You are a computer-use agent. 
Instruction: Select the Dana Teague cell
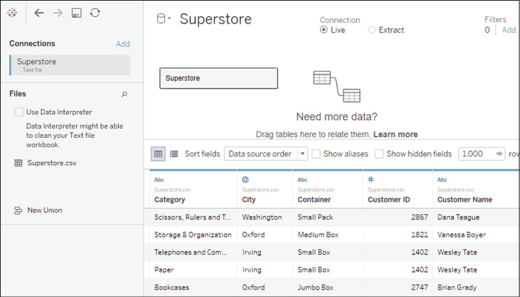click(476, 217)
